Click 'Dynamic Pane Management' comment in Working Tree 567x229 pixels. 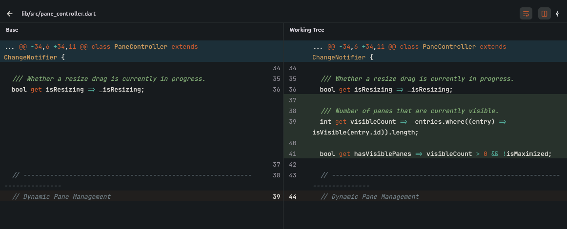pos(370,197)
